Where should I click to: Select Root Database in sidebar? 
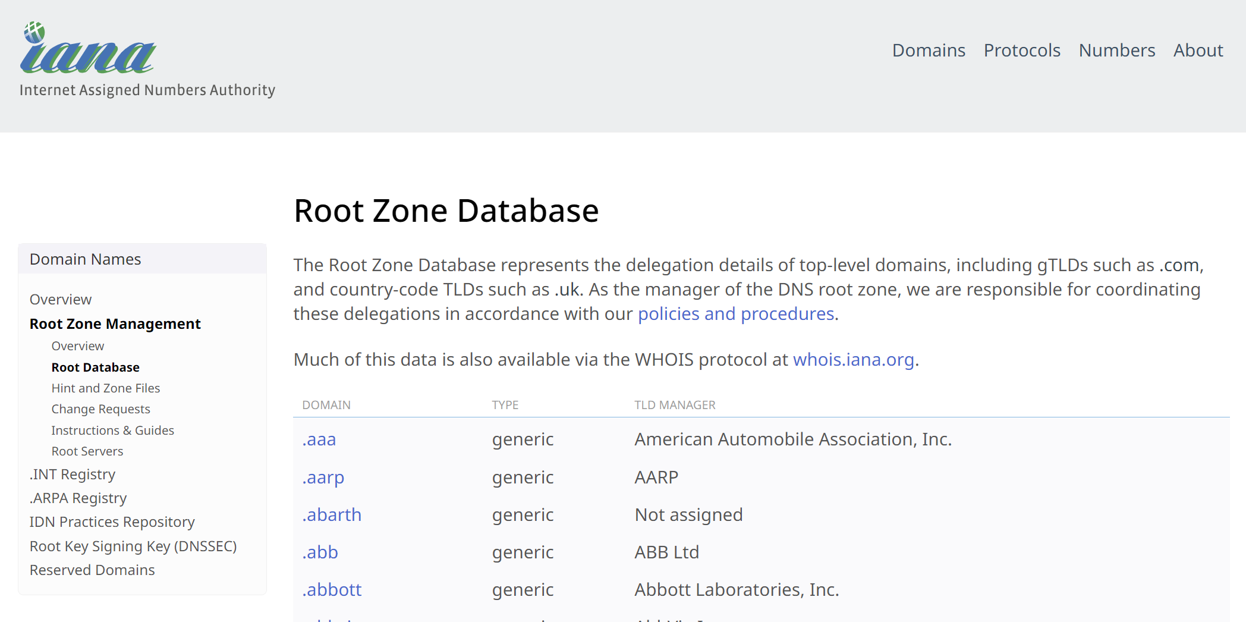(96, 367)
